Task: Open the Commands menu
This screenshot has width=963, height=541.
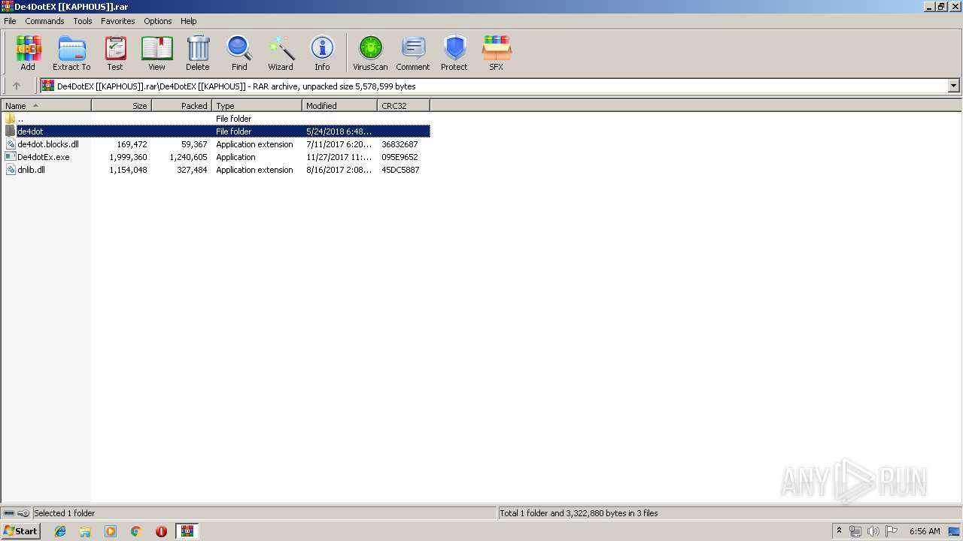Action: pyautogui.click(x=44, y=21)
